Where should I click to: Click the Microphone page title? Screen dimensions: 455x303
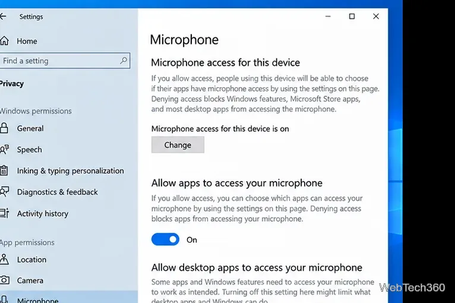pyautogui.click(x=184, y=40)
